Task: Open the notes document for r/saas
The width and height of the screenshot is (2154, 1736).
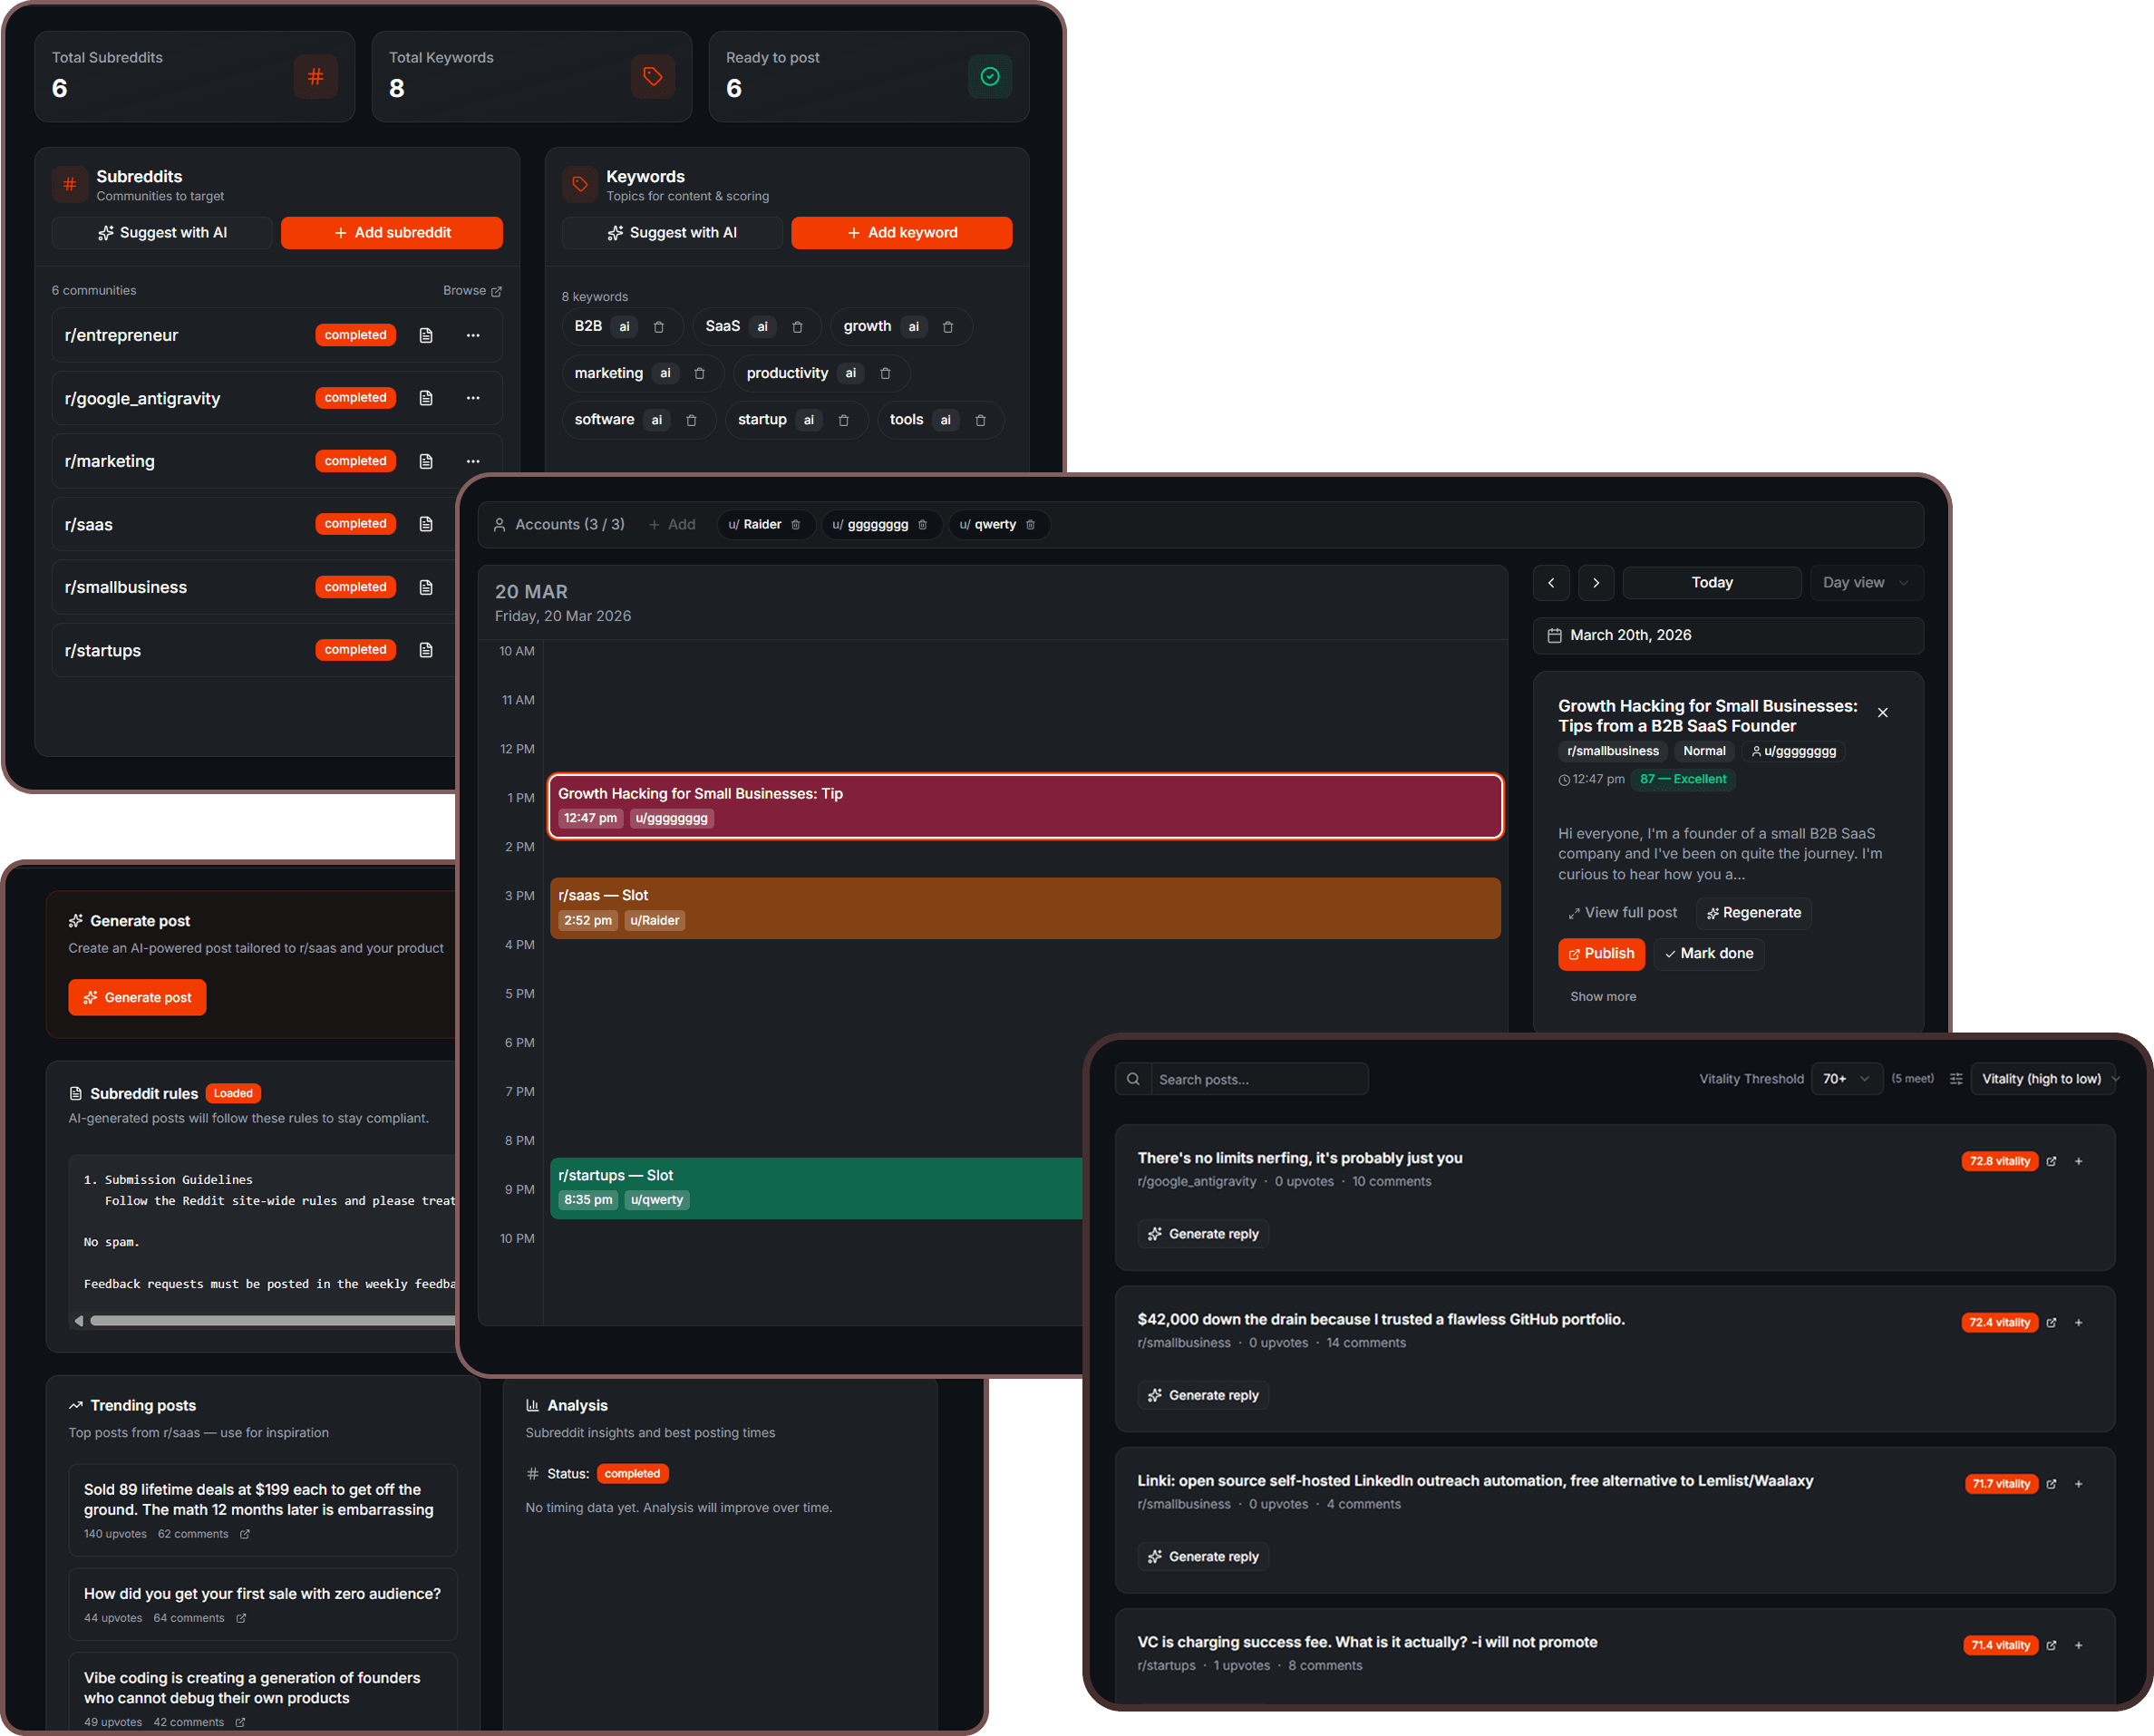Action: click(426, 523)
